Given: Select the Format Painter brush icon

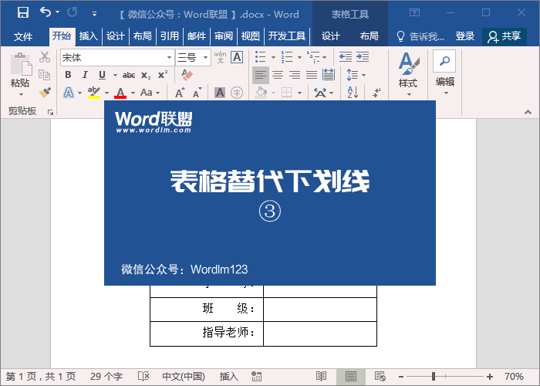Looking at the screenshot, I should (x=45, y=93).
